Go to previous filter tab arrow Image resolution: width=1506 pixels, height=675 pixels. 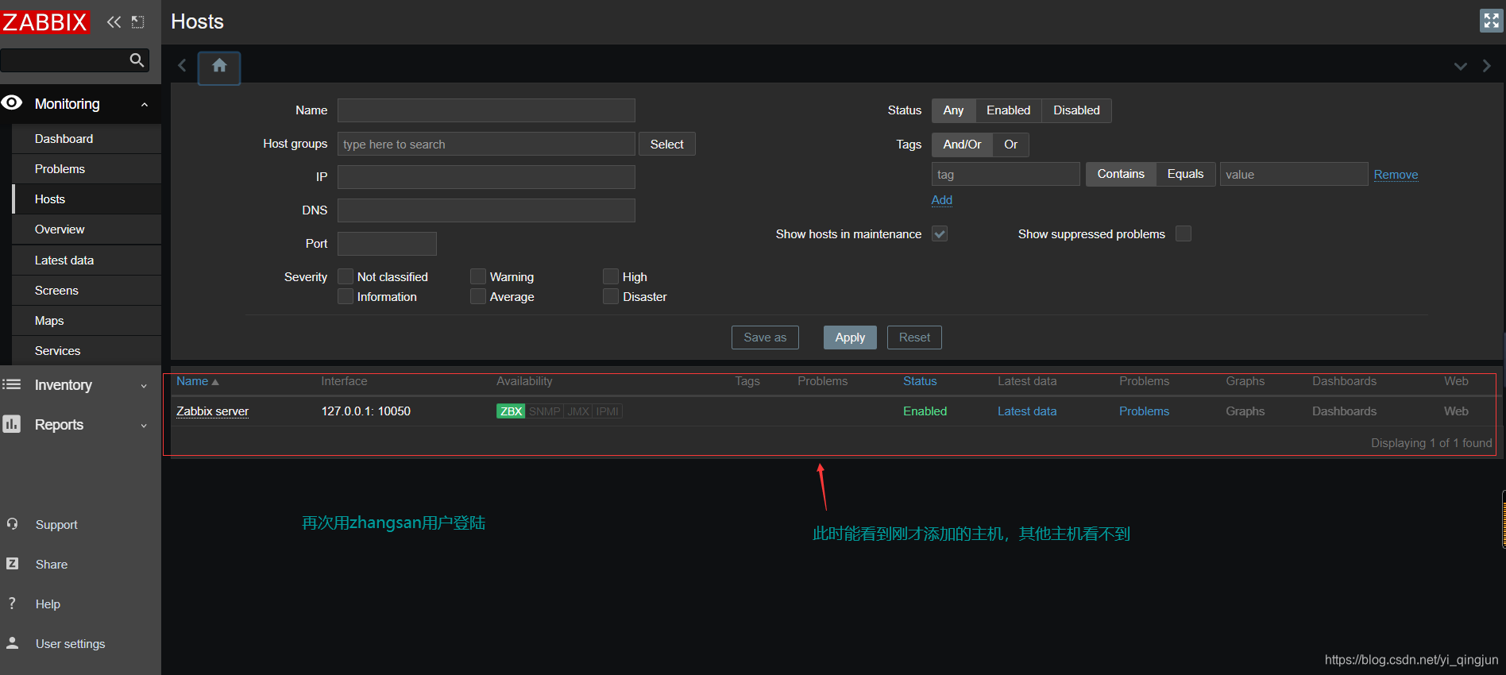coord(182,65)
